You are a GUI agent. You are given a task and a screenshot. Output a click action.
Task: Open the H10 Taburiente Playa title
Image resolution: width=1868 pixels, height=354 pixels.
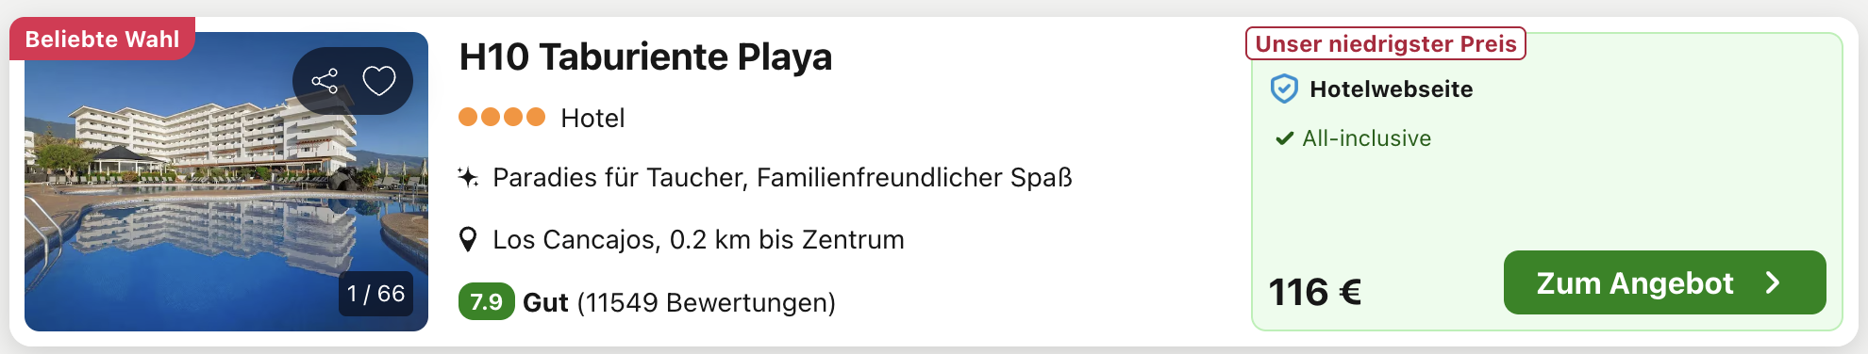(x=645, y=56)
